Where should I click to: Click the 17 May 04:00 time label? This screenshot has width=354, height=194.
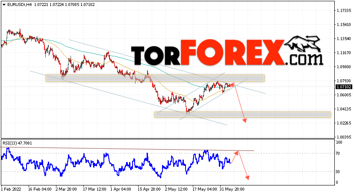(x=204, y=189)
